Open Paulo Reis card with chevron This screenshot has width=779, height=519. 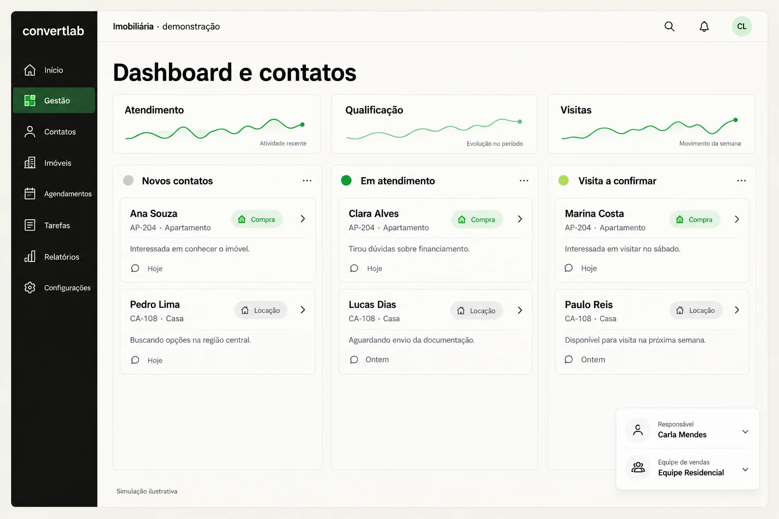(737, 310)
